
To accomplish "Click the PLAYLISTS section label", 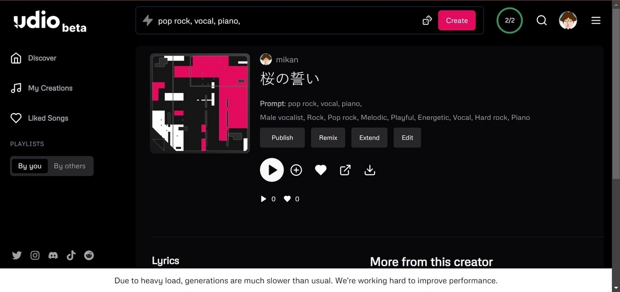I will [x=27, y=144].
